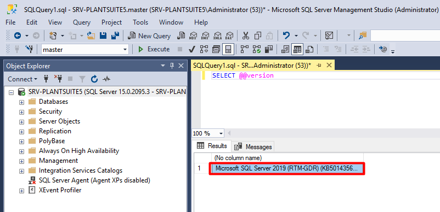Switch to the Results tab
The image size is (440, 212).
212,145
